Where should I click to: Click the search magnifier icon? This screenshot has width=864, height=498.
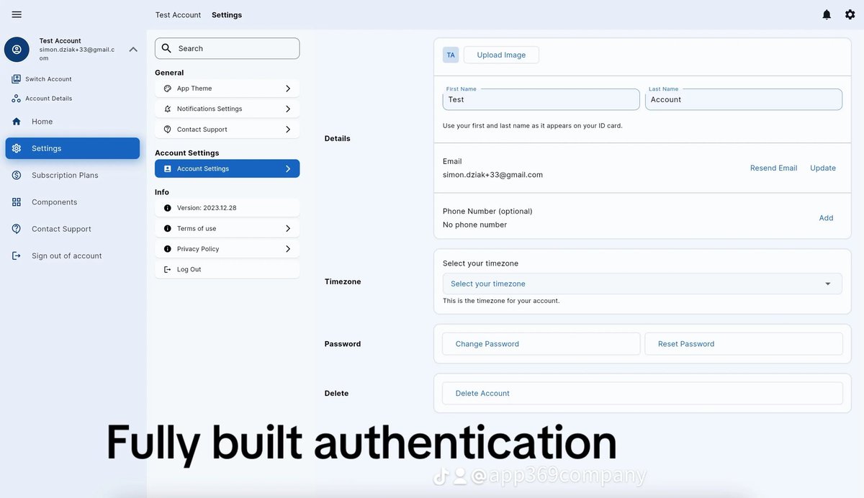point(166,48)
